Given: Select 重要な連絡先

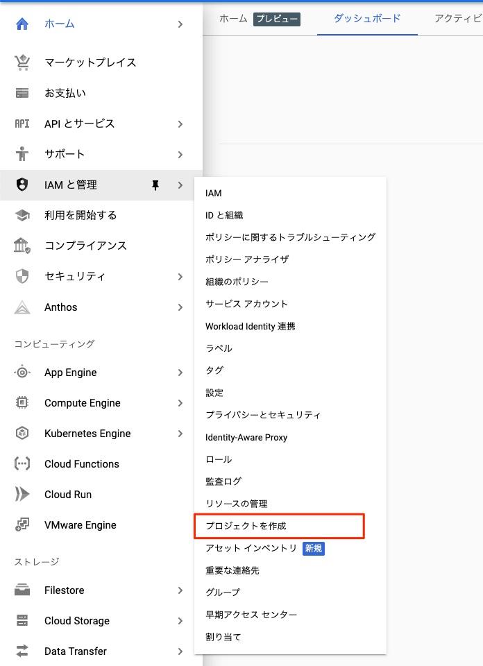Looking at the screenshot, I should point(232,570).
